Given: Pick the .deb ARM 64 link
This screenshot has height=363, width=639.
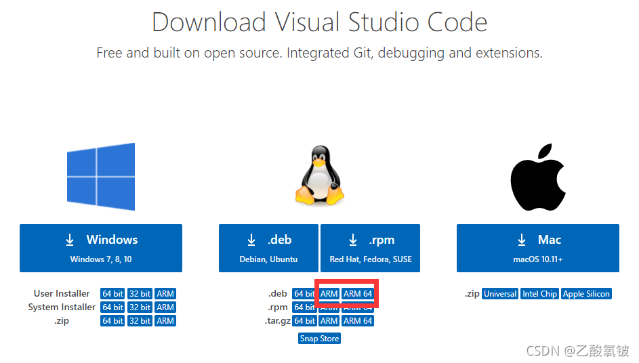Looking at the screenshot, I should pos(358,294).
